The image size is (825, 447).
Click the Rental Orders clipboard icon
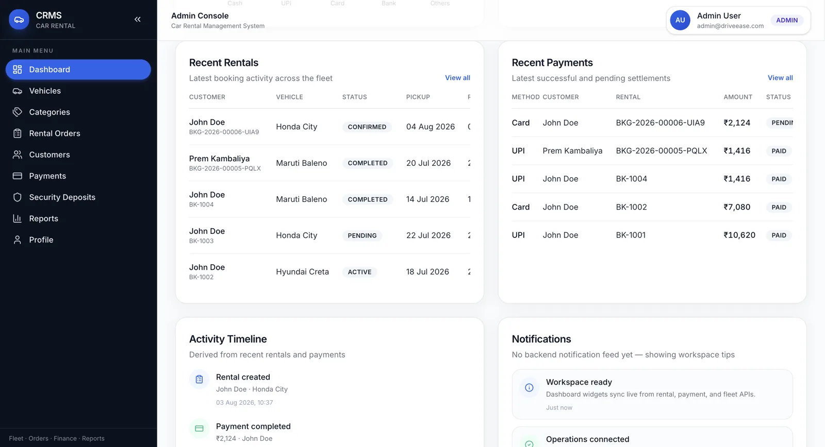click(18, 133)
